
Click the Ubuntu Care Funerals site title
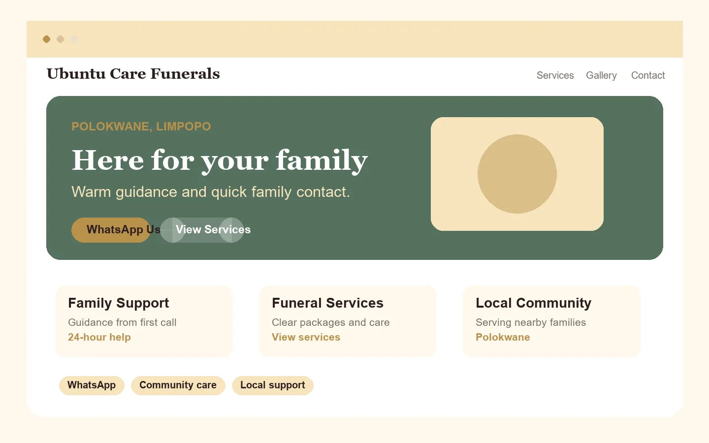(x=133, y=73)
